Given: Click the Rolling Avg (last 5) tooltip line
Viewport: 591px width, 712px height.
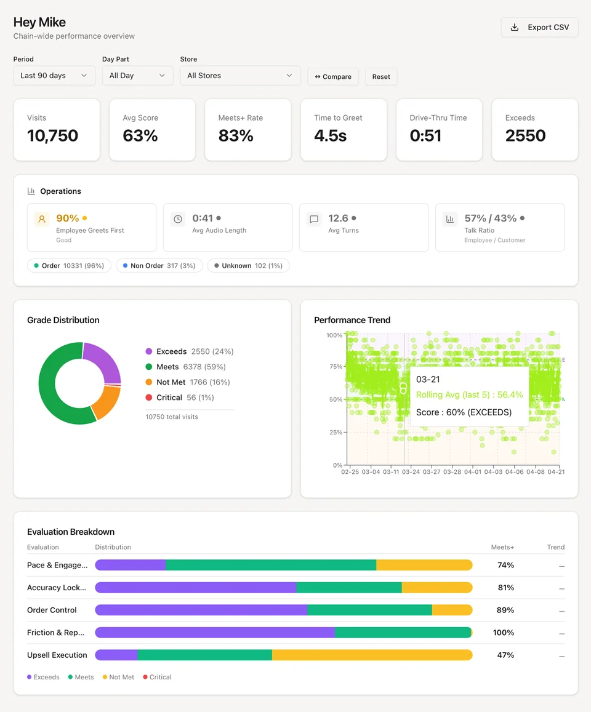Looking at the screenshot, I should pyautogui.click(x=469, y=394).
